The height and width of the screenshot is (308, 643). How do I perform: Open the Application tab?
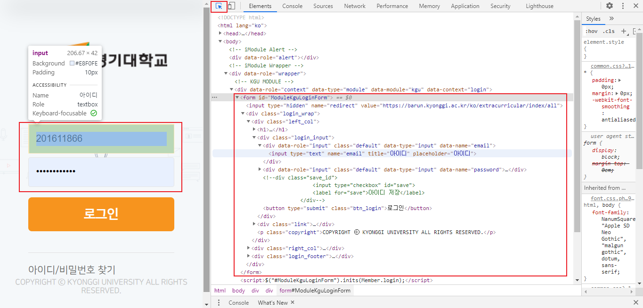point(465,6)
